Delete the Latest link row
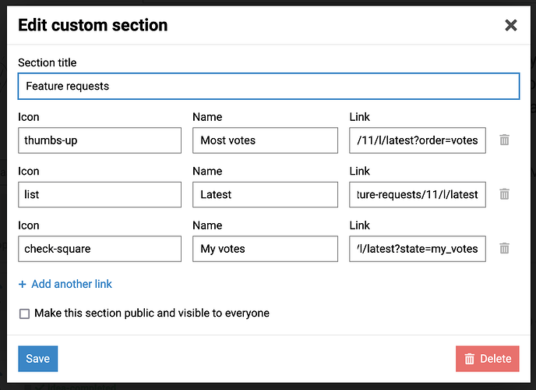The height and width of the screenshot is (390, 536). (x=504, y=194)
